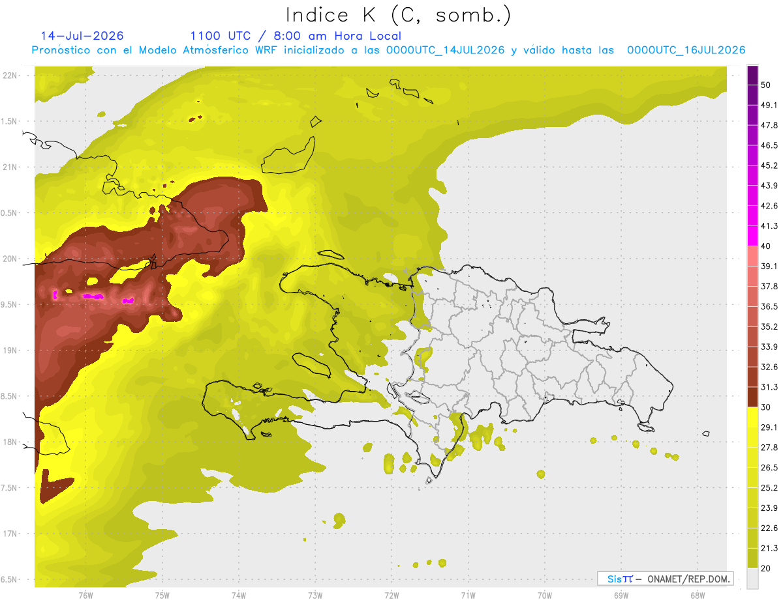Select the bright yellow band between 30 and 29.1
This screenshot has height=604, width=783.
752,417
